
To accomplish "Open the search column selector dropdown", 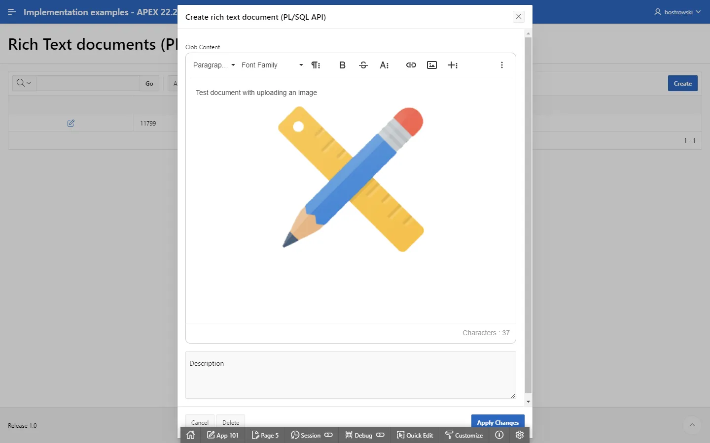I will click(x=24, y=83).
